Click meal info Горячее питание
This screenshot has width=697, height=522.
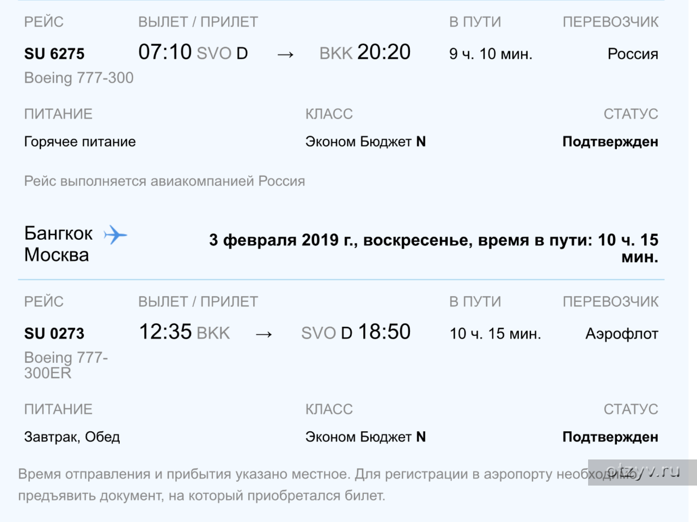[80, 142]
